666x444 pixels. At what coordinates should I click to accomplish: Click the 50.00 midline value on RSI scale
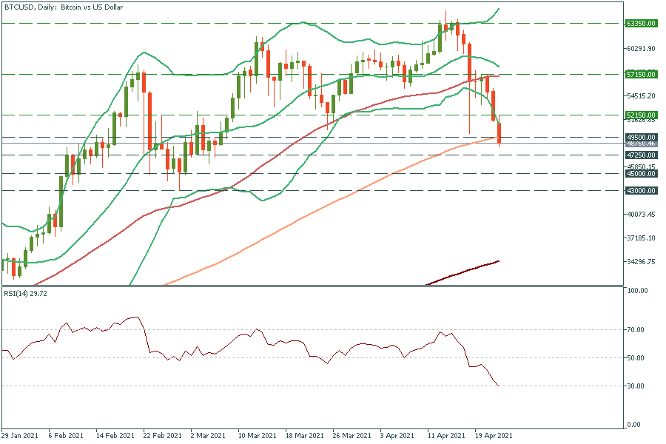point(636,357)
